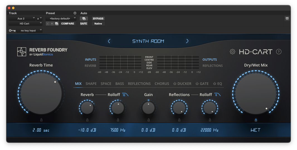Switch to the SHAPE tab
Viewport: 297px width, 150px height.
tap(91, 83)
